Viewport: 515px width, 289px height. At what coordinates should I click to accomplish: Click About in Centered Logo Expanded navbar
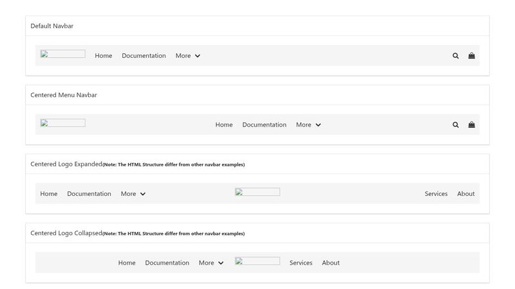tap(465, 194)
